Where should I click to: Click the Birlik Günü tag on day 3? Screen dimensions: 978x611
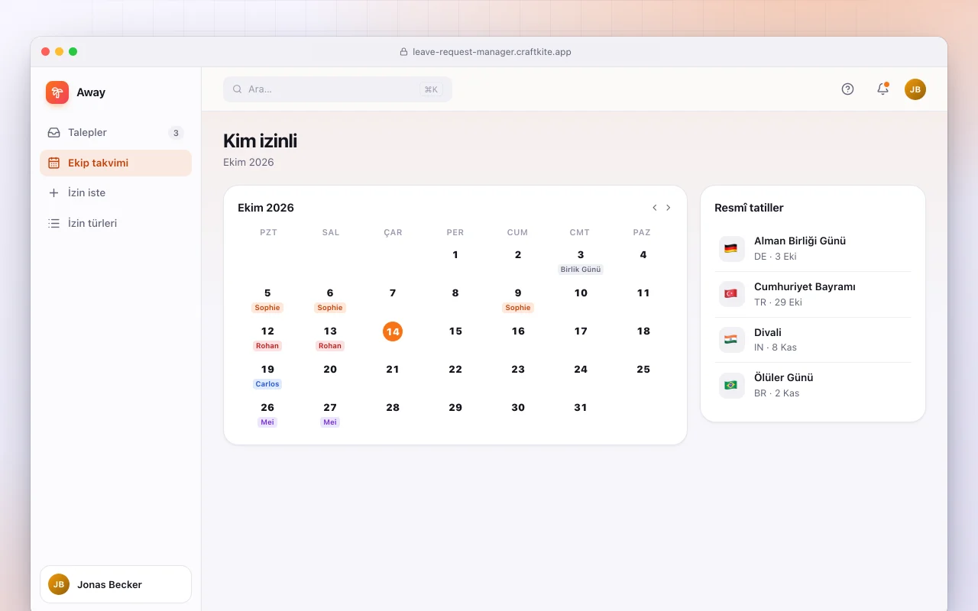point(581,270)
